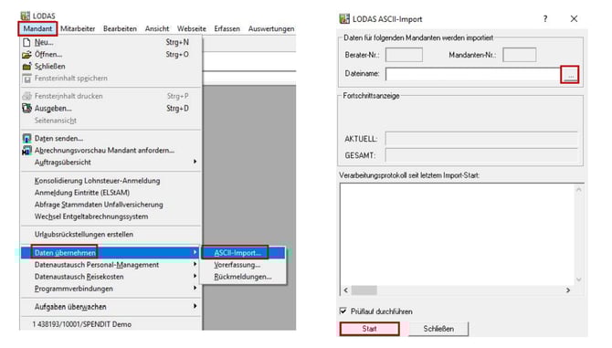Click the Fensterinhalt drucken printer icon
This screenshot has width=612, height=348.
pos(26,96)
